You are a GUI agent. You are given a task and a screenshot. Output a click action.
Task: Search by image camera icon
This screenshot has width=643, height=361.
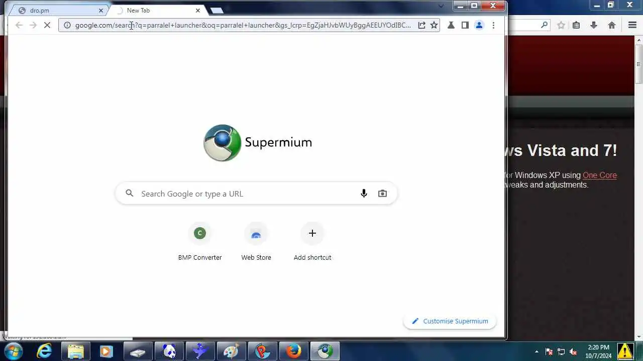point(382,194)
